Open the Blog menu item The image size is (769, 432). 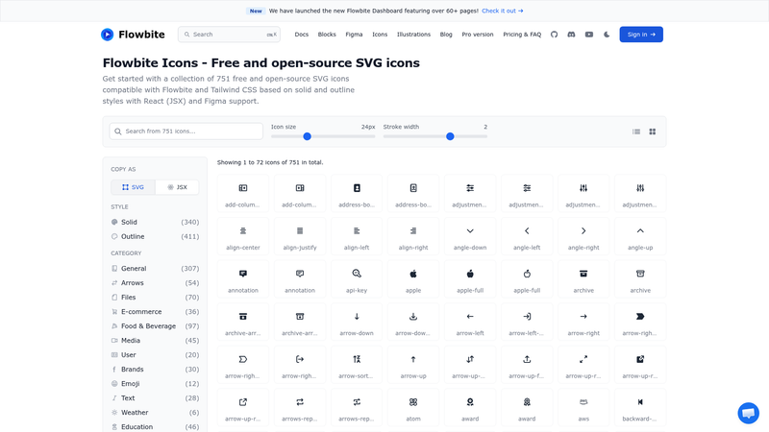[446, 35]
